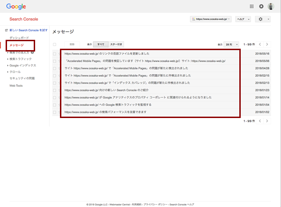Open 検索パフォーマンスを改善できます message
The width and height of the screenshot is (281, 207).
(x=105, y=112)
